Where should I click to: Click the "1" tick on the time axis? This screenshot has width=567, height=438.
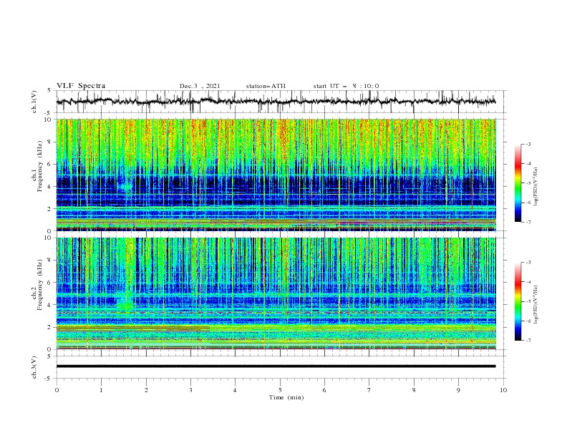click(101, 390)
